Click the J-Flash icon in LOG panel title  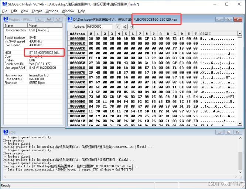pos(6,132)
